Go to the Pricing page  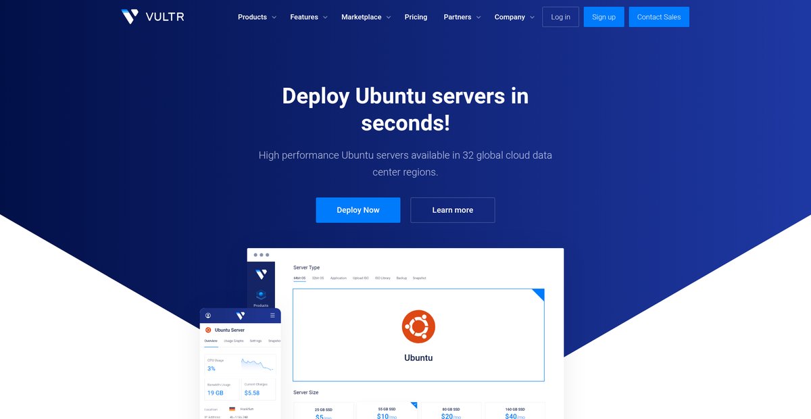coord(416,17)
